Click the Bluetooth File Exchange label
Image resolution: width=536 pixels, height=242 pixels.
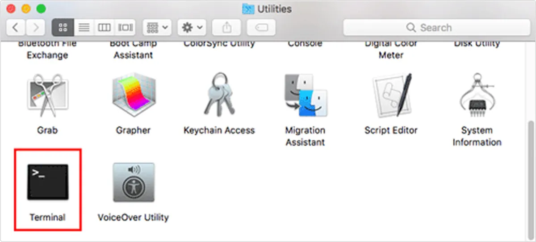[47, 50]
